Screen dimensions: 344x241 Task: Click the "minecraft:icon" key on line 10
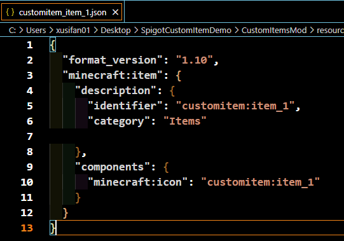point(138,182)
